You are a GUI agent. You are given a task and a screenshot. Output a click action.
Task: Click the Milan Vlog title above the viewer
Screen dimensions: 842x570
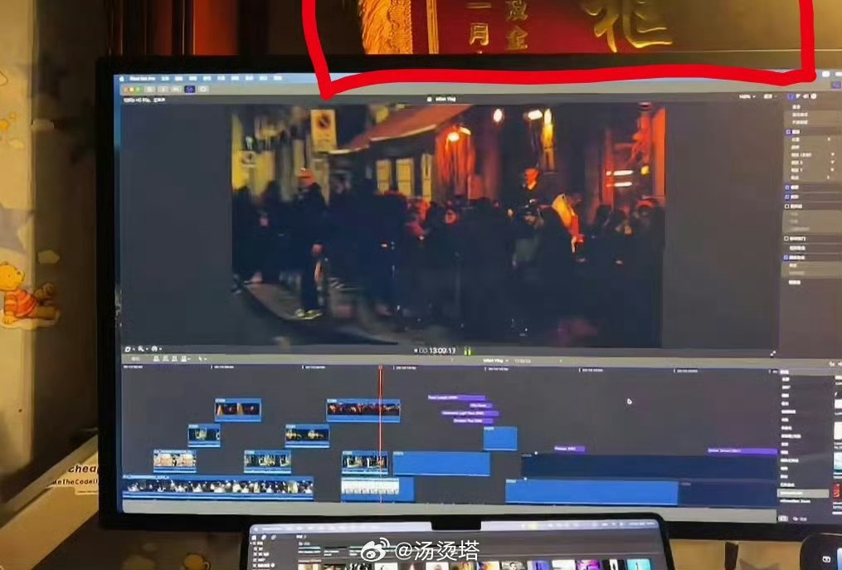point(445,100)
